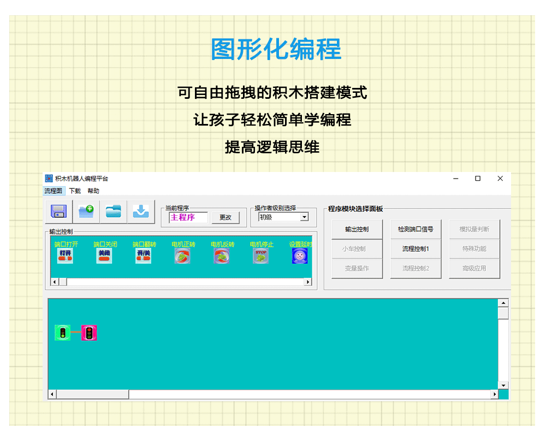This screenshot has width=546, height=439.
Task: Click the New Program folder-plus icon
Action: point(86,212)
